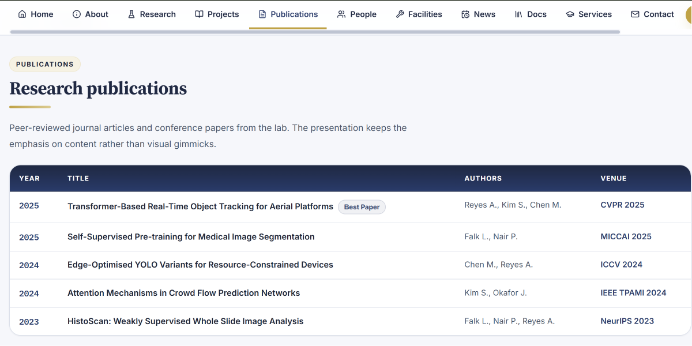Click authors Reyes A., Kim S., Chen M.
Image resolution: width=692 pixels, height=346 pixels.
[513, 205]
